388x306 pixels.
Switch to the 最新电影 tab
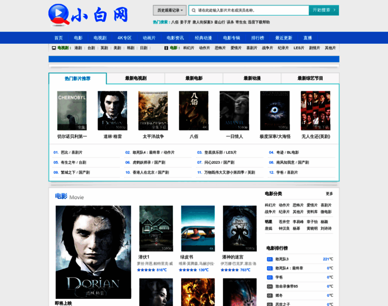pyautogui.click(x=194, y=79)
